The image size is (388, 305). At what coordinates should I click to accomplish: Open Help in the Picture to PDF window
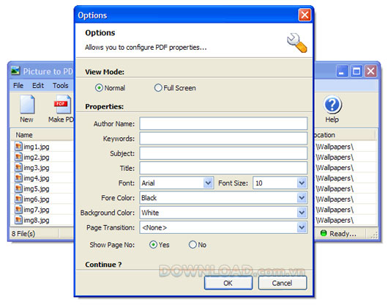[x=332, y=109]
